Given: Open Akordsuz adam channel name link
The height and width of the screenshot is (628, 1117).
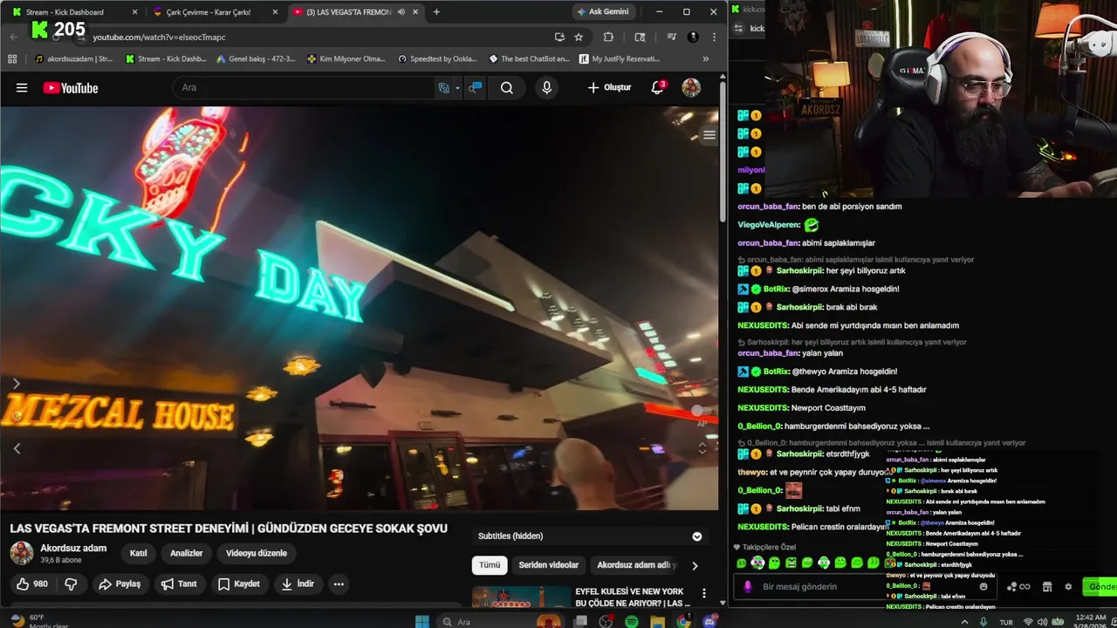Looking at the screenshot, I should [x=73, y=548].
